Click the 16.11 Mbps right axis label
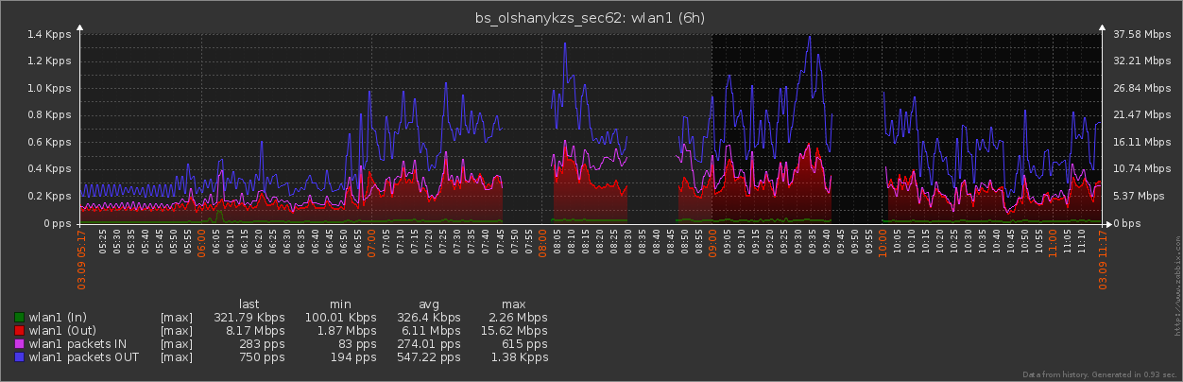This screenshot has width=1183, height=382. (1141, 142)
